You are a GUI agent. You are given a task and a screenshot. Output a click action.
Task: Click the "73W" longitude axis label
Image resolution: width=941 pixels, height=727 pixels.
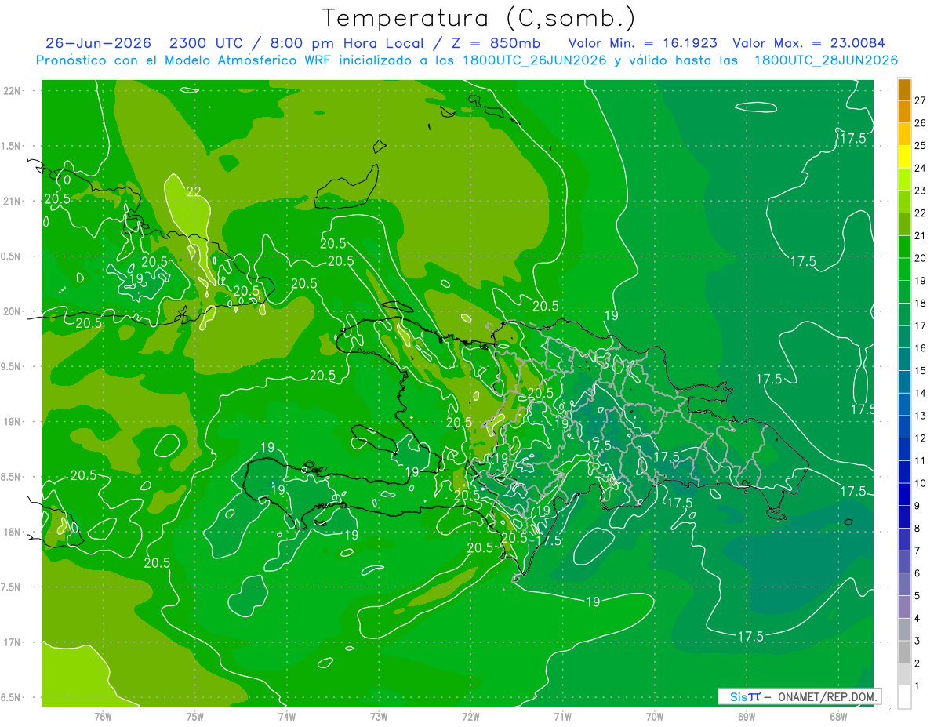[x=379, y=717]
